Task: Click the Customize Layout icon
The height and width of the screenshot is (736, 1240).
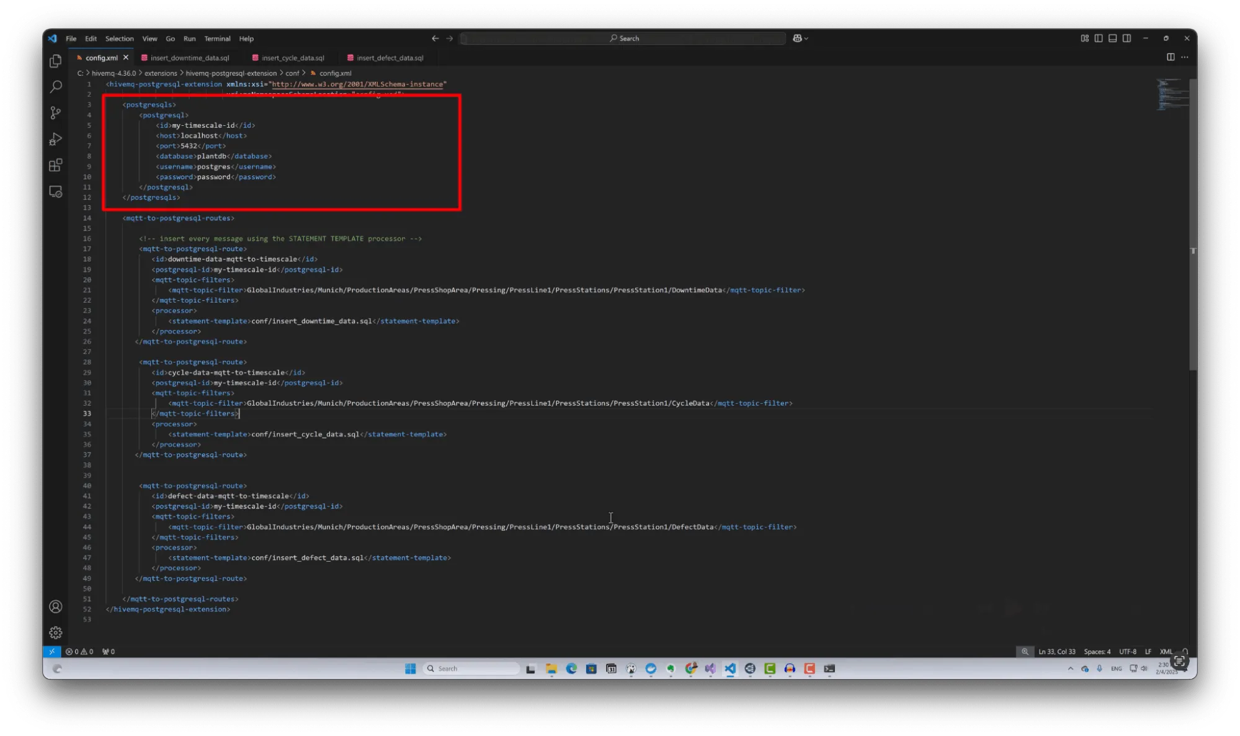Action: [1084, 38]
